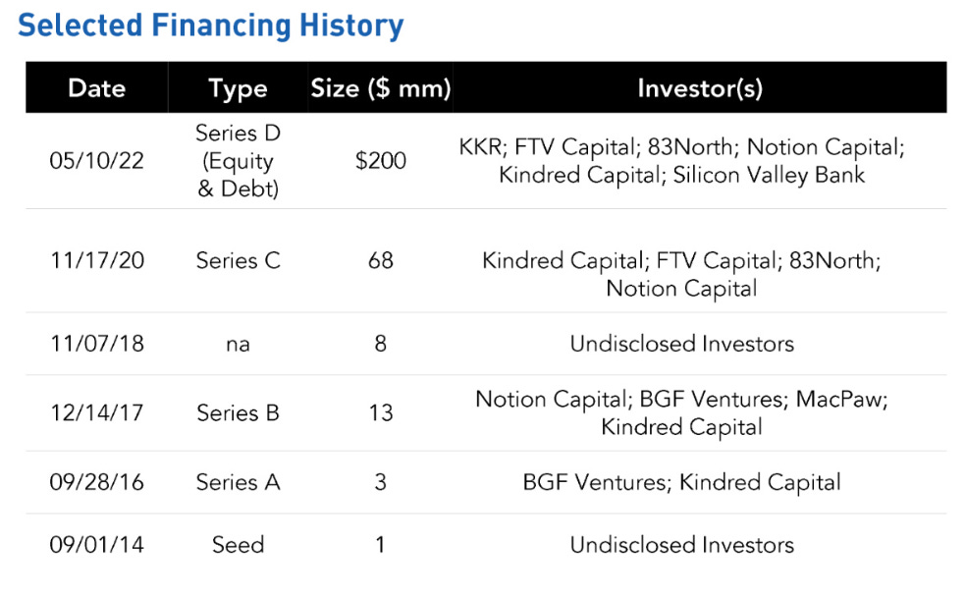
Task: Select the 11/17/20 date cell
Action: click(x=97, y=260)
